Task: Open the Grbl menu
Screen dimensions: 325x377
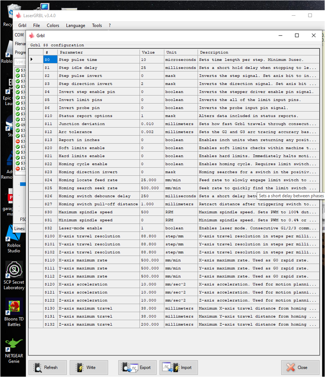Action: point(22,26)
